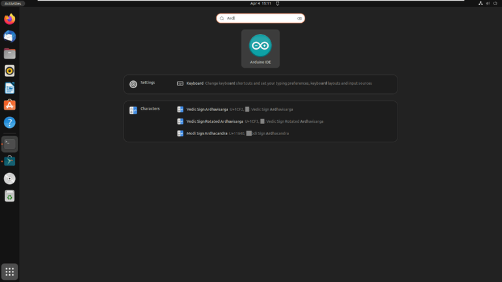The image size is (502, 282).
Task: Click the Keyboard result icon
Action: click(180, 84)
